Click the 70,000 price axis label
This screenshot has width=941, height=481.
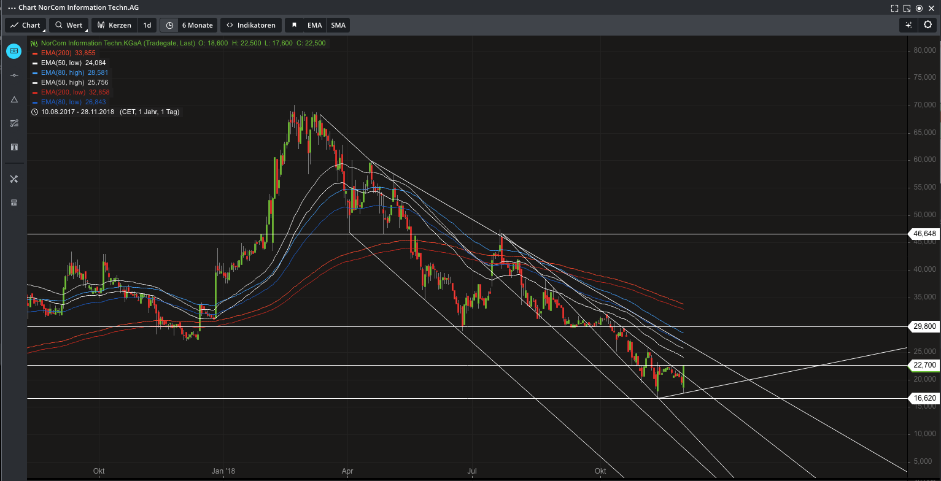point(924,105)
